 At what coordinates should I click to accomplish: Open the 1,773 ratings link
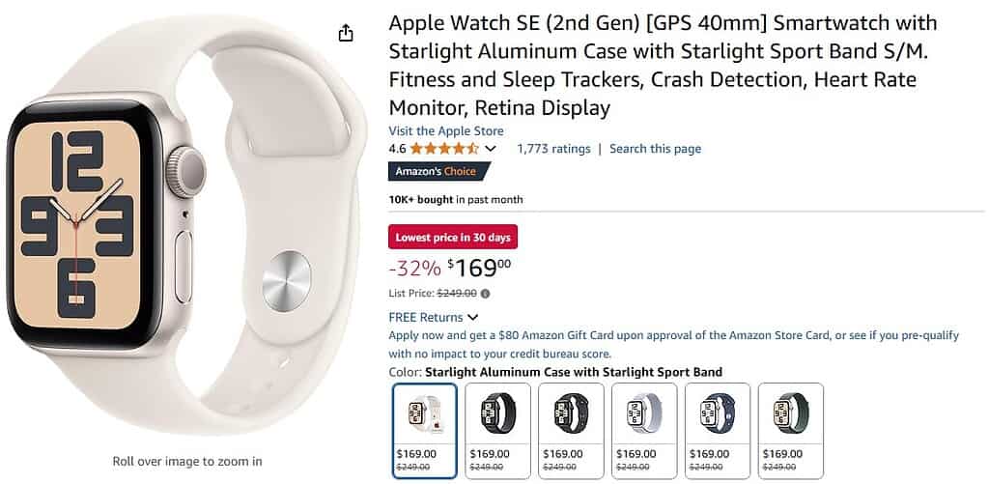click(x=553, y=149)
